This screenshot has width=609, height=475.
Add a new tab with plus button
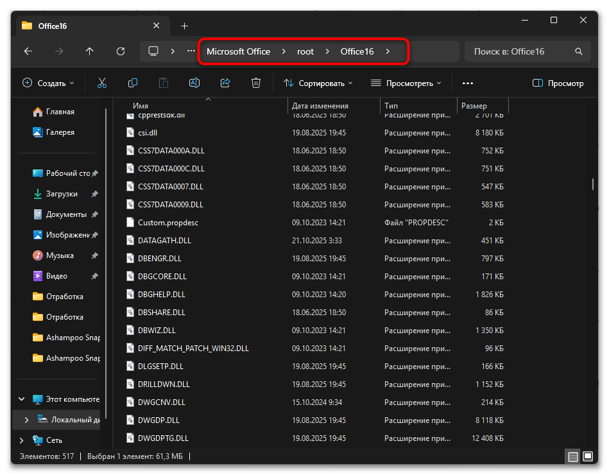[x=184, y=26]
